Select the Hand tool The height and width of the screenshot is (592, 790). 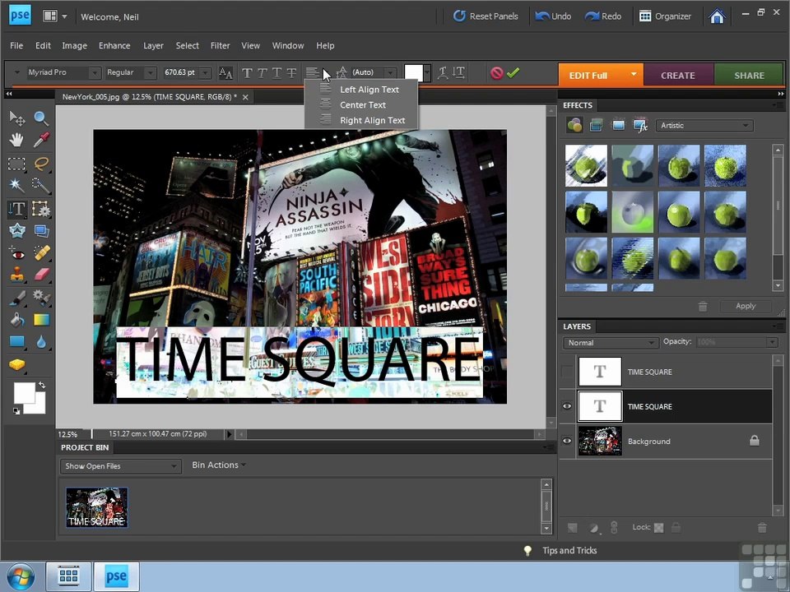(16, 140)
